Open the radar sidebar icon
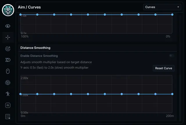Screen dimensions: 186x125 8,83
